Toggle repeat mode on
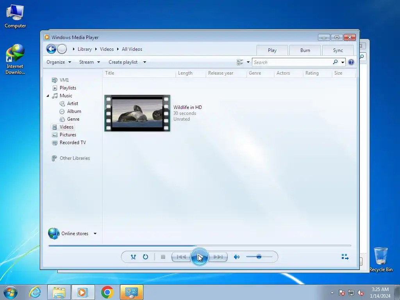The height and width of the screenshot is (300, 400). [x=145, y=257]
